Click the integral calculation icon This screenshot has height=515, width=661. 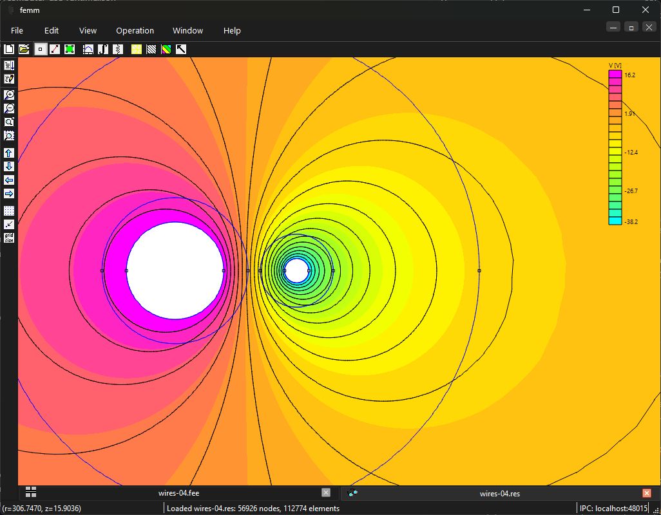pyautogui.click(x=103, y=50)
